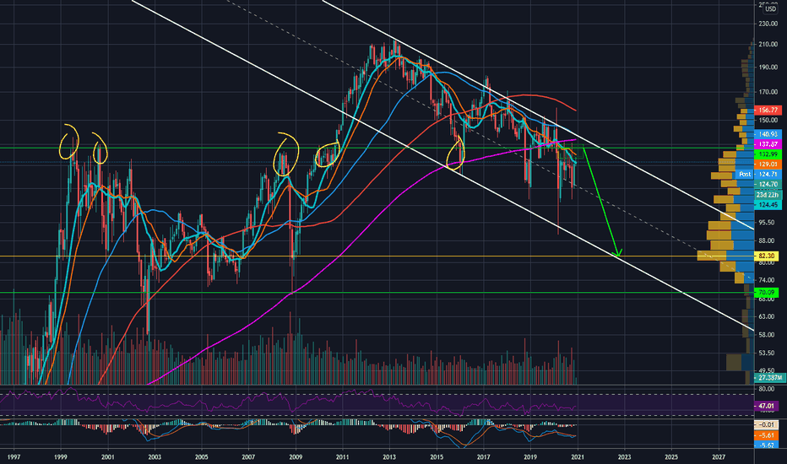Click the 2009 time axis label

click(x=296, y=457)
